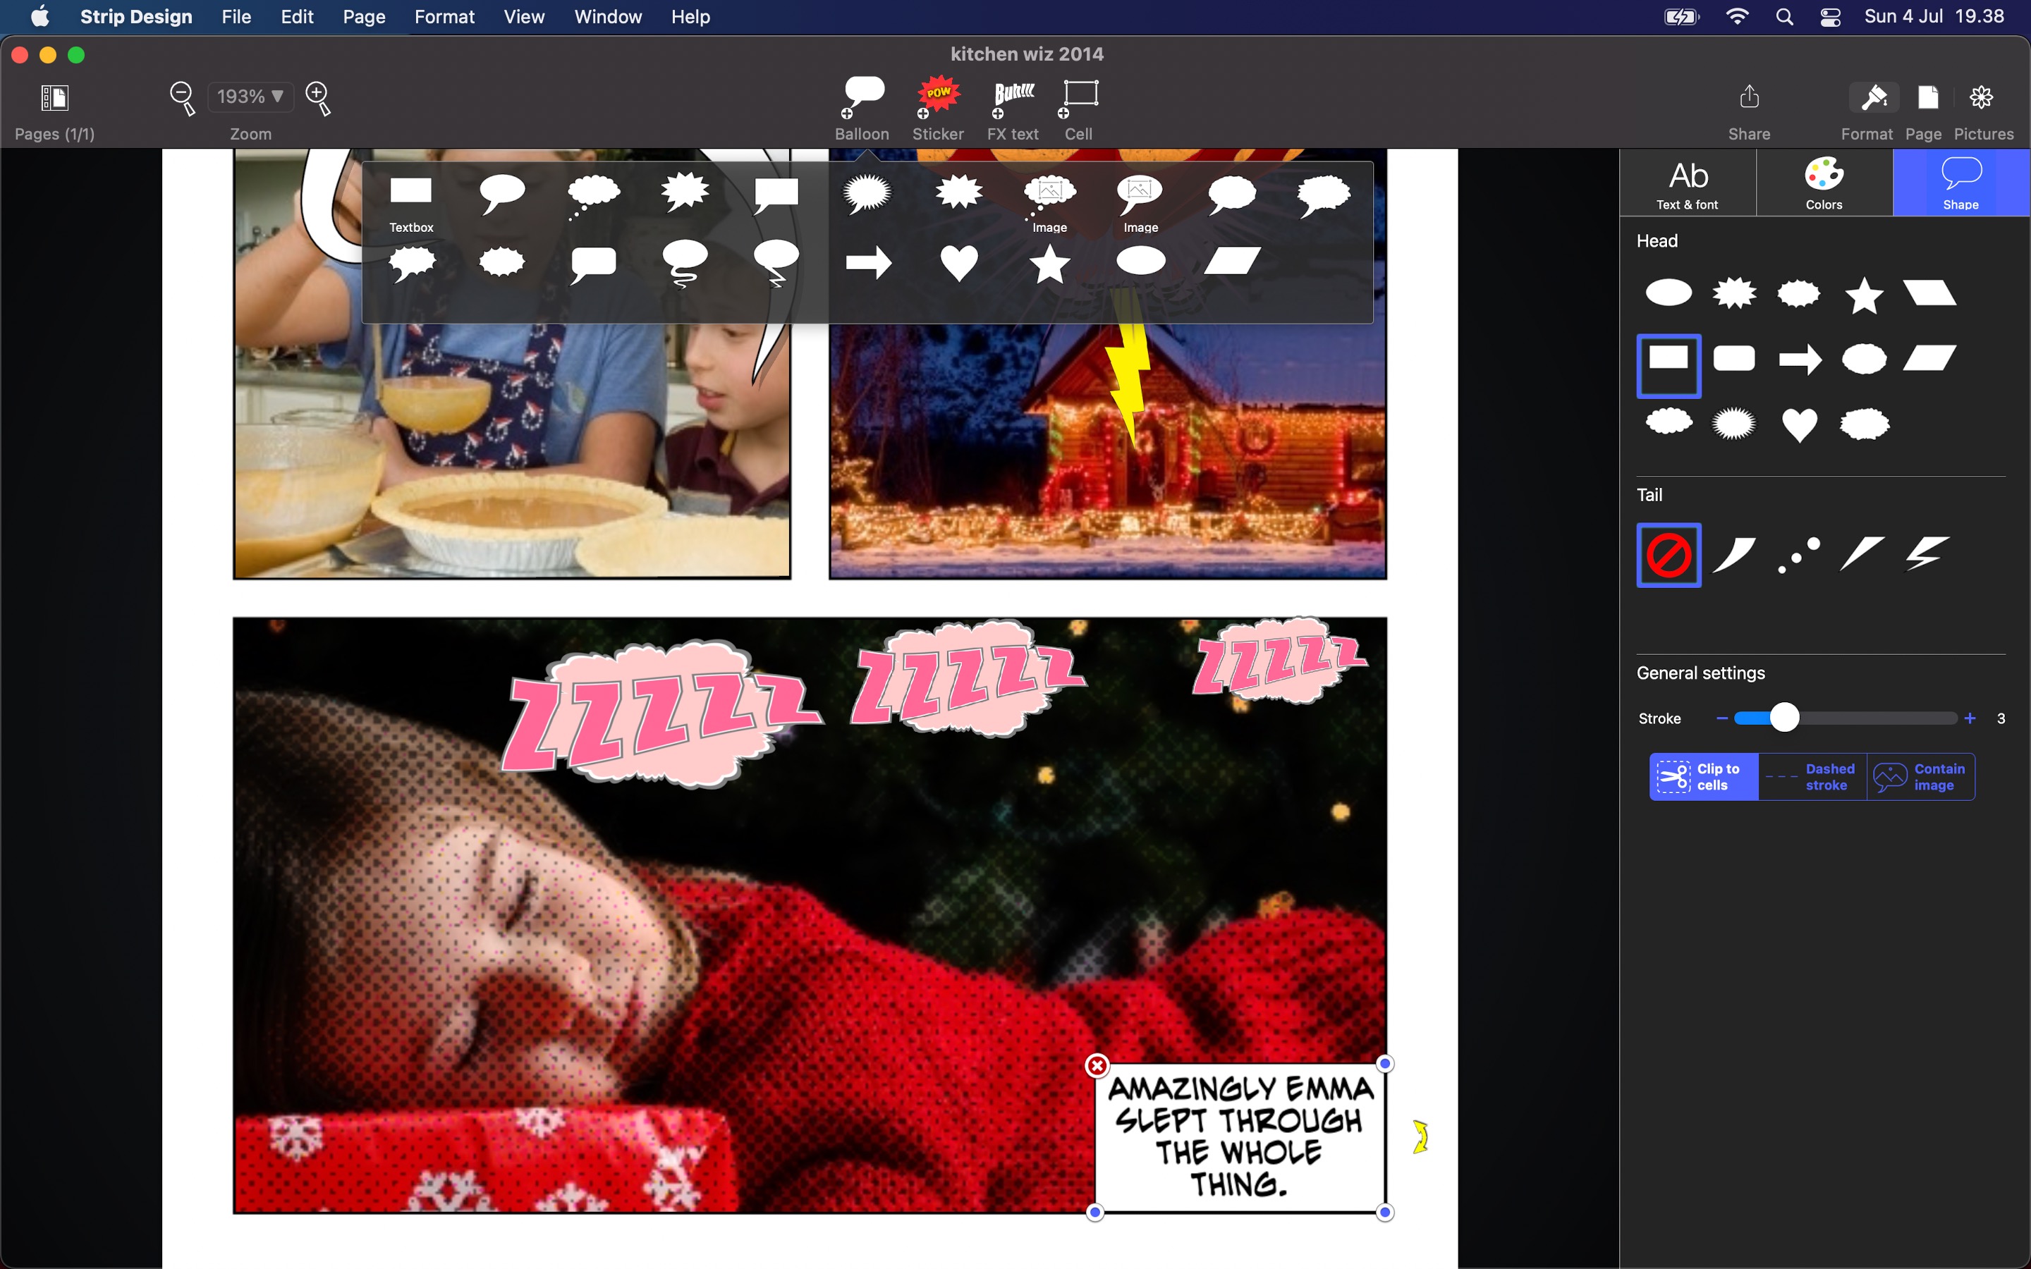
Task: Open the 193% zoom dropdown
Action: pos(250,97)
